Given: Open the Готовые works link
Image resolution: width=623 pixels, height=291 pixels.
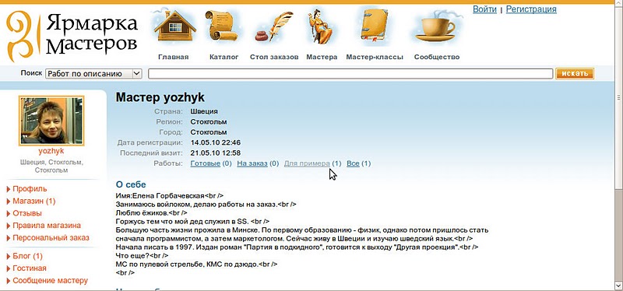Looking at the screenshot, I should (206, 163).
